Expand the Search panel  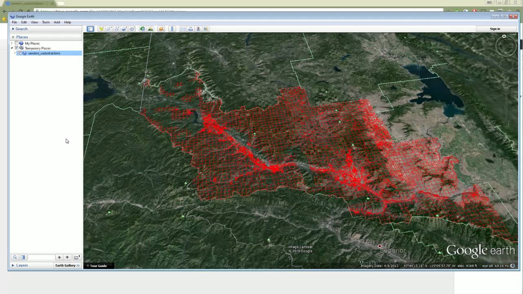tap(13, 29)
